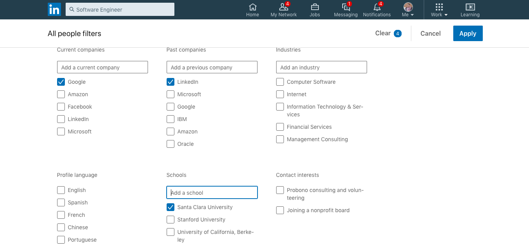Image resolution: width=529 pixels, height=244 pixels.
Task: Uncheck Google under Current companies
Action: 61,82
